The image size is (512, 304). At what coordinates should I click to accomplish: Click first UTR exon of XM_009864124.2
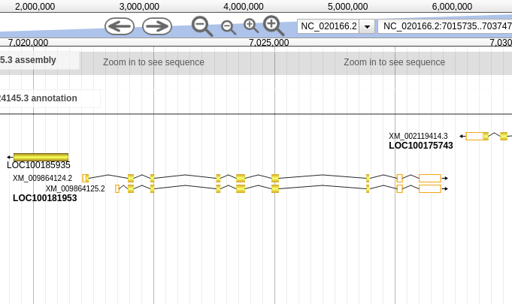[84, 178]
